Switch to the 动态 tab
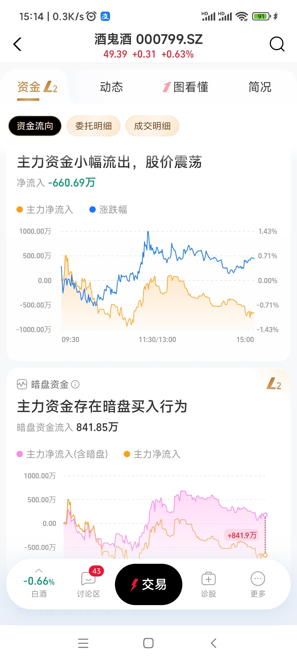 point(111,87)
